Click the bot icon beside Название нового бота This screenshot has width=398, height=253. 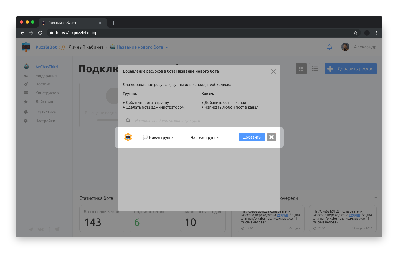(x=113, y=47)
